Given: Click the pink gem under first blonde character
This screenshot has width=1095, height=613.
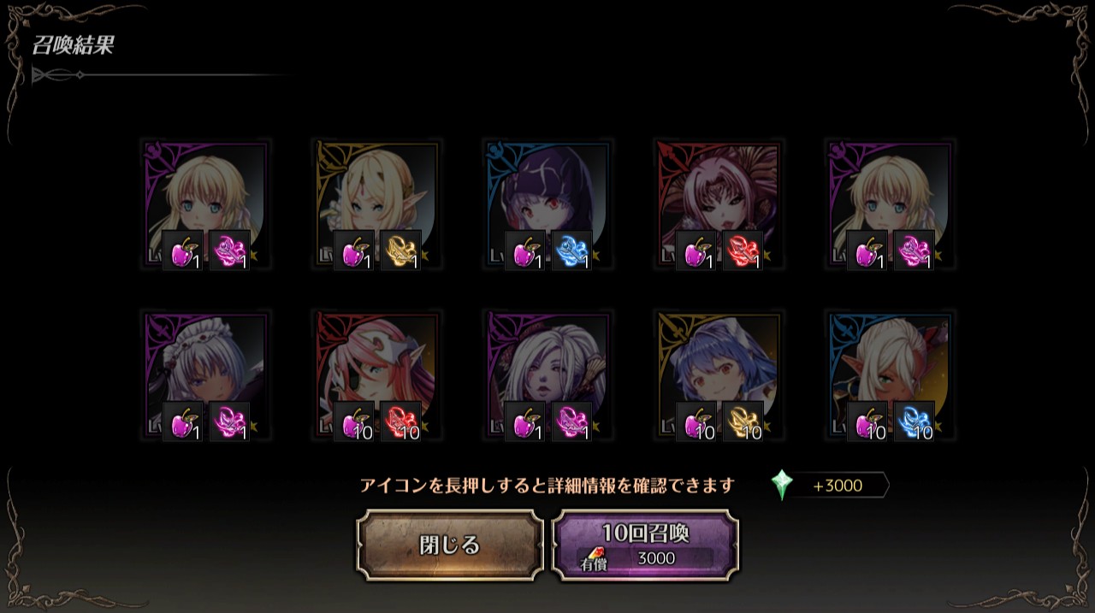Looking at the screenshot, I should coord(229,251).
